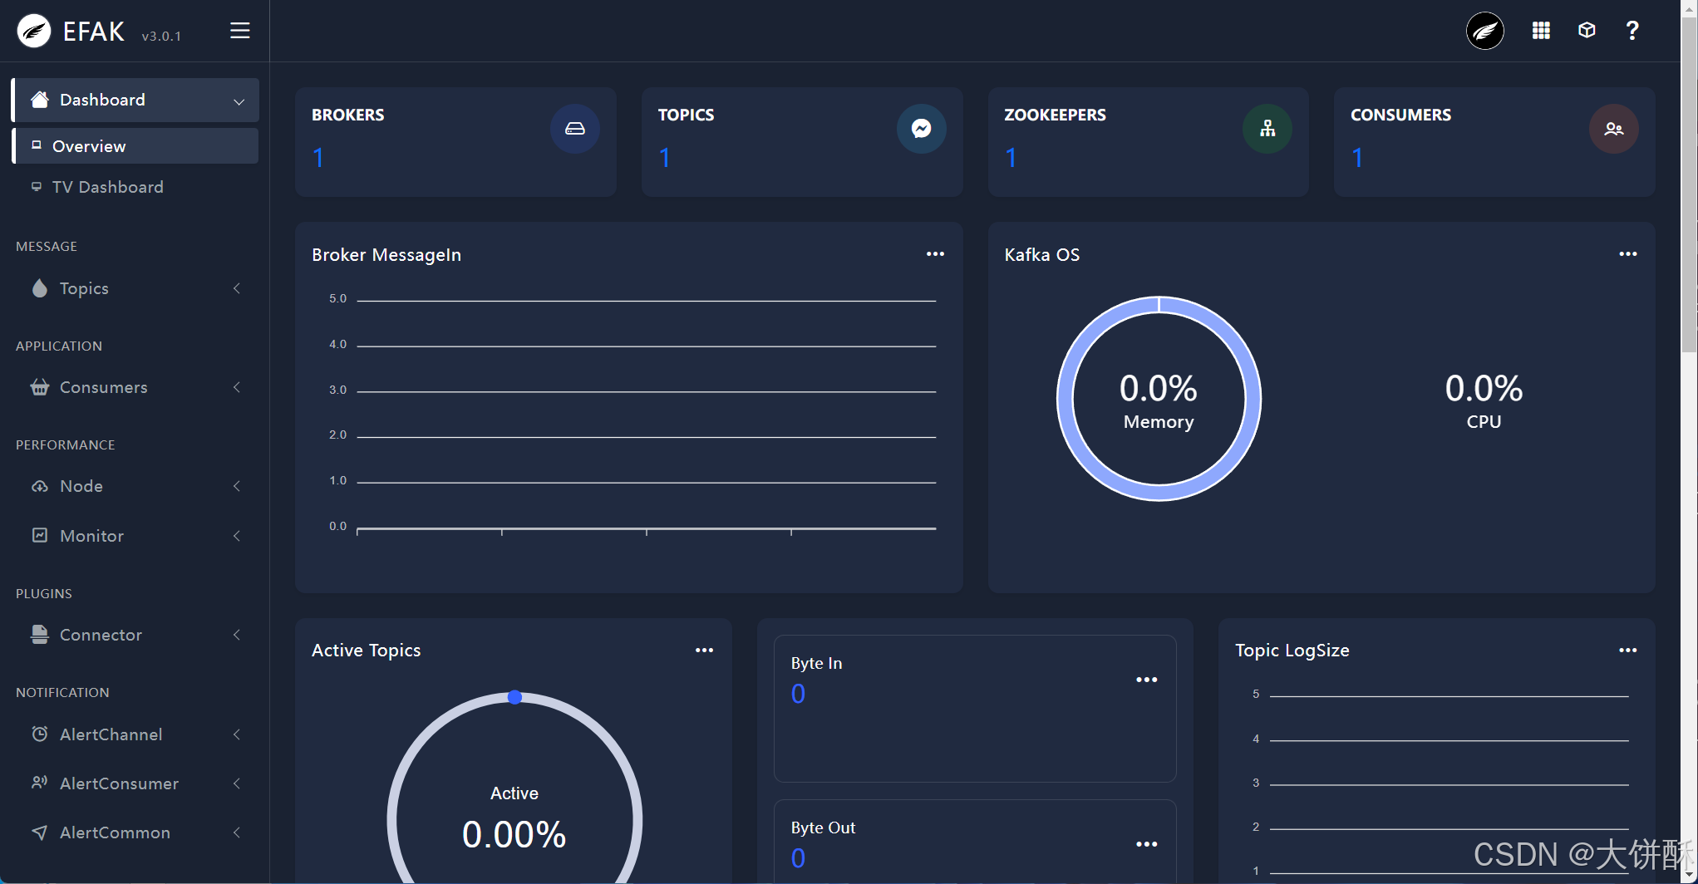The image size is (1698, 884).
Task: Click the Monitor chart icon
Action: tap(40, 536)
